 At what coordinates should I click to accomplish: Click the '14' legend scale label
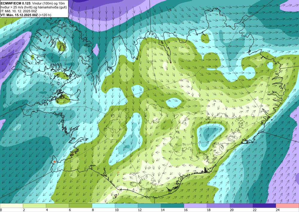pyautogui.click(x=163, y=210)
